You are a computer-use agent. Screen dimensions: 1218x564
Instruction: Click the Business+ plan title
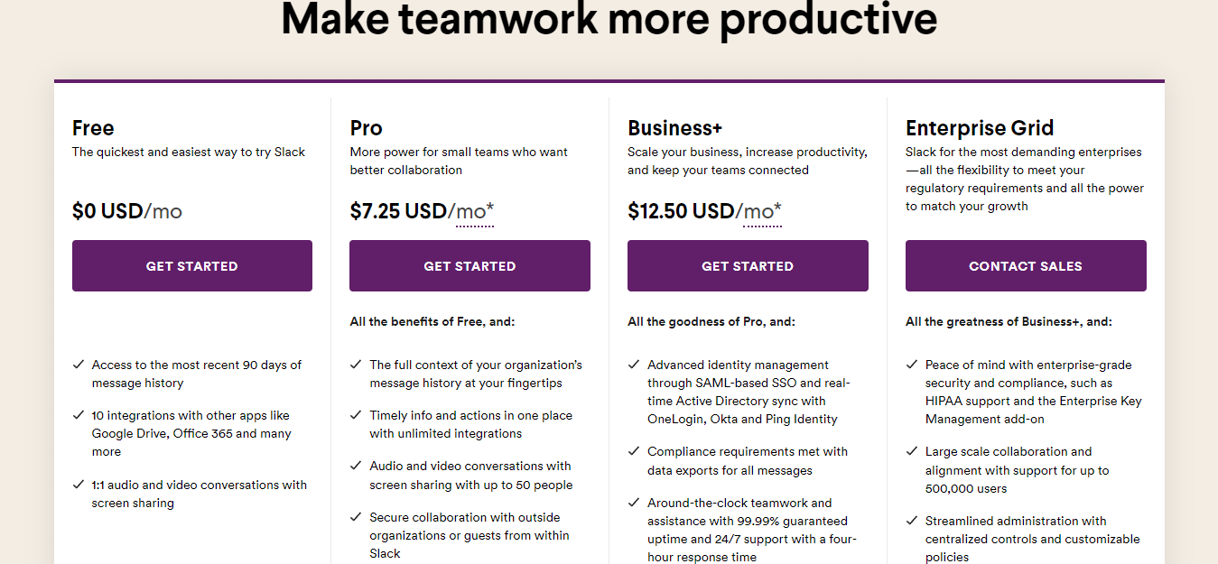point(675,128)
